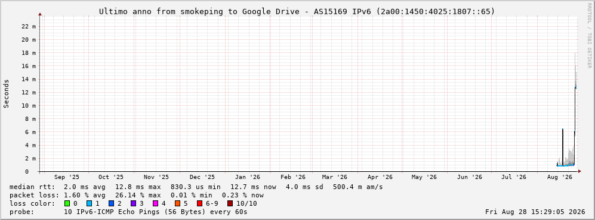Click the Seconds y-axis title
This screenshot has height=220, width=595.
(x=7, y=93)
